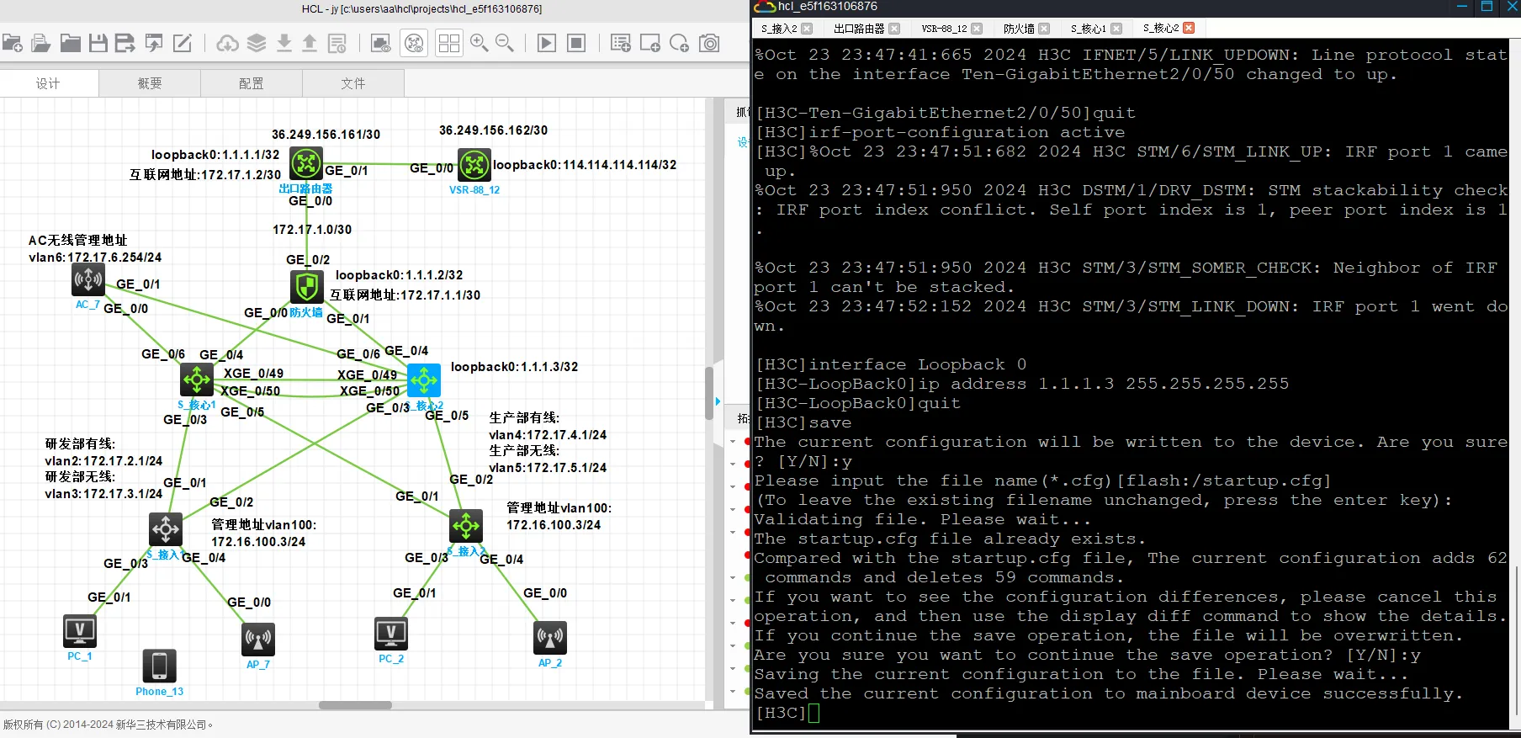Click the export topology arrow icon

point(154,43)
